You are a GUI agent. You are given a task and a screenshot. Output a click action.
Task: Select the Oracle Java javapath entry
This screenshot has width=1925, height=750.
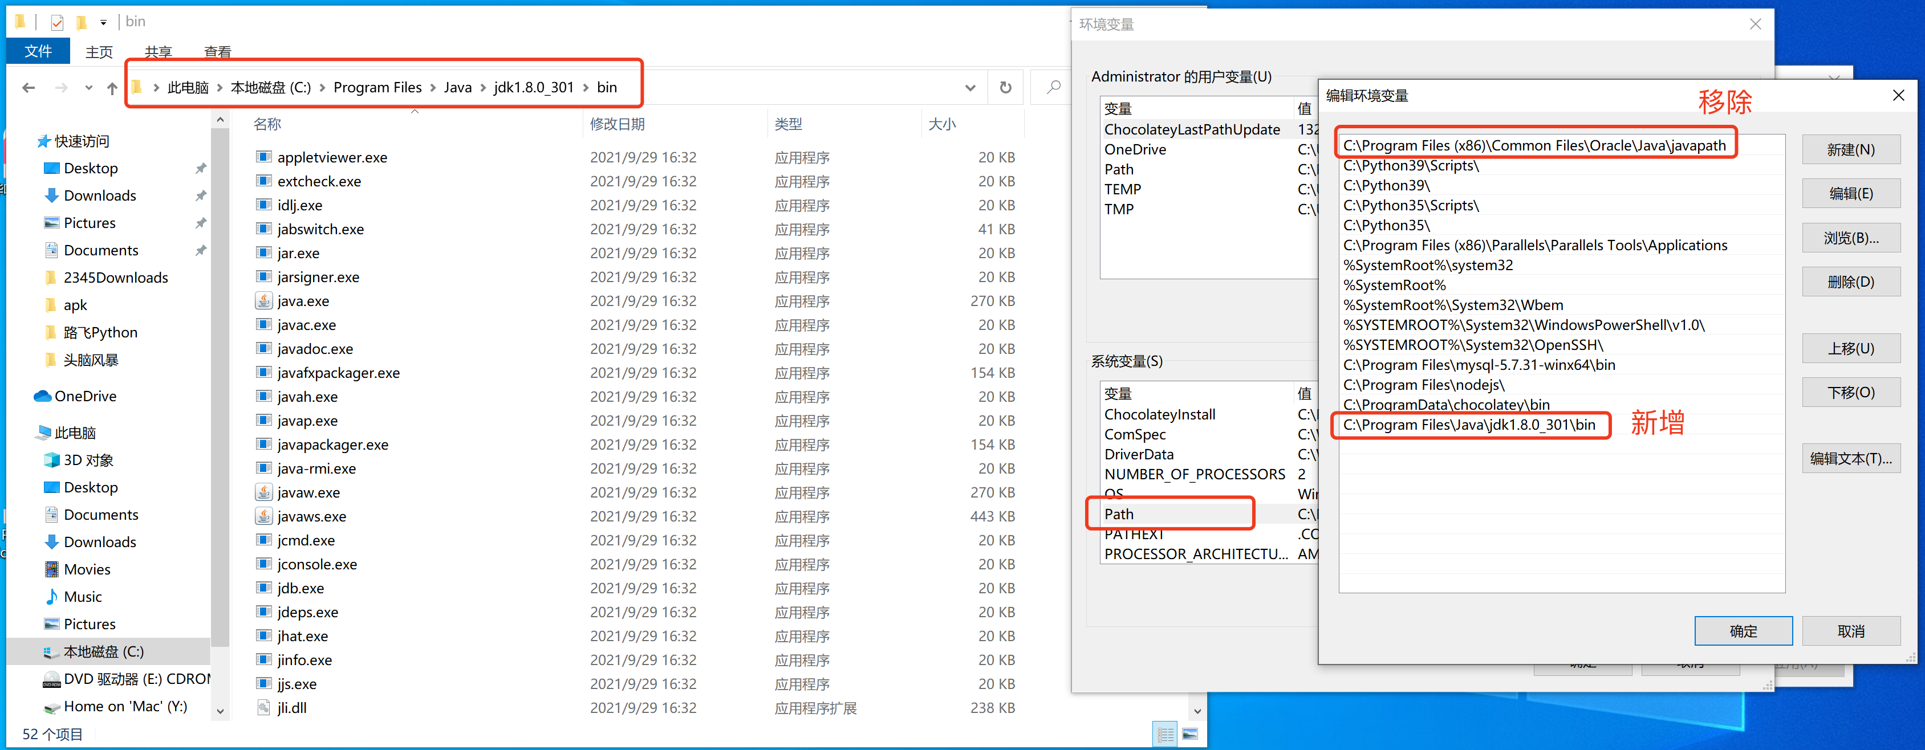pos(1534,145)
